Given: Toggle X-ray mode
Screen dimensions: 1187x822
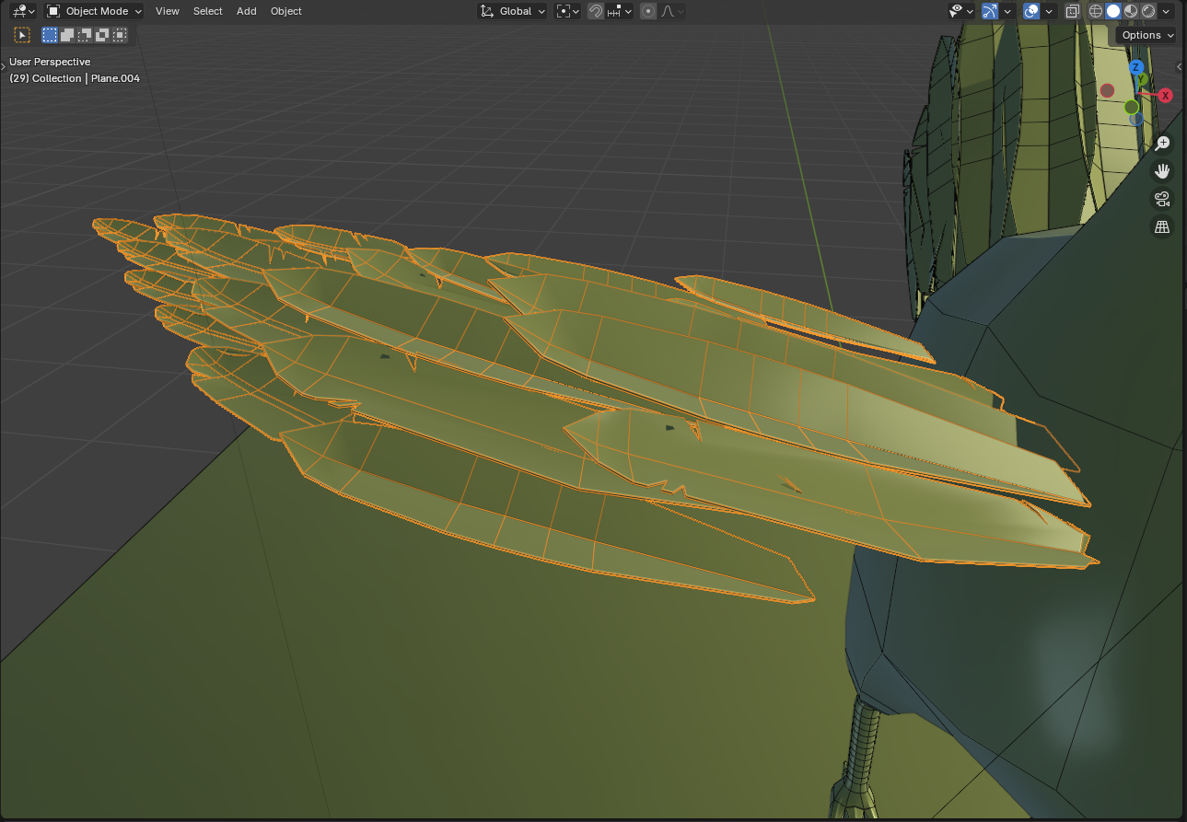Looking at the screenshot, I should 1072,11.
